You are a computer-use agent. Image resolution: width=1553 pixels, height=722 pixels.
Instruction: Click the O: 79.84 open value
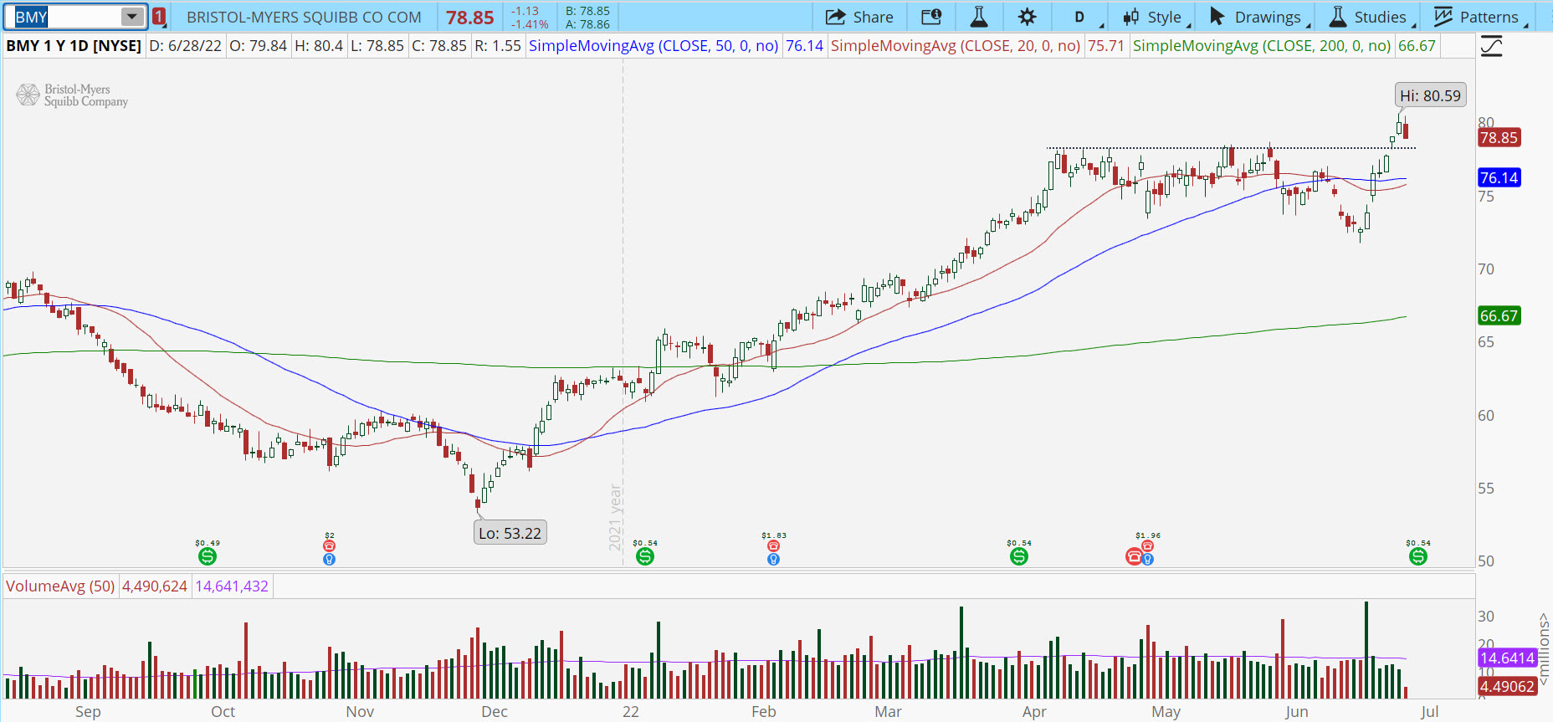(258, 45)
